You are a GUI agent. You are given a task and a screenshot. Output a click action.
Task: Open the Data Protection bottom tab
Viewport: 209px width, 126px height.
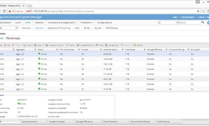tap(115, 121)
